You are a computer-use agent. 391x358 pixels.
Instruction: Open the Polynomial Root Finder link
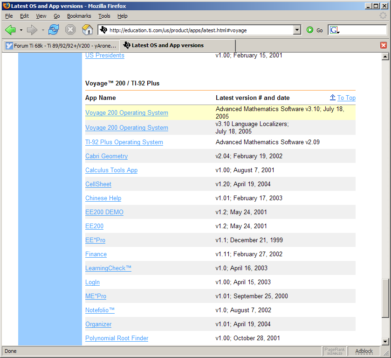pyautogui.click(x=117, y=338)
